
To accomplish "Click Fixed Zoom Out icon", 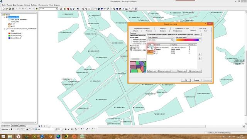I will tap(93, 8).
